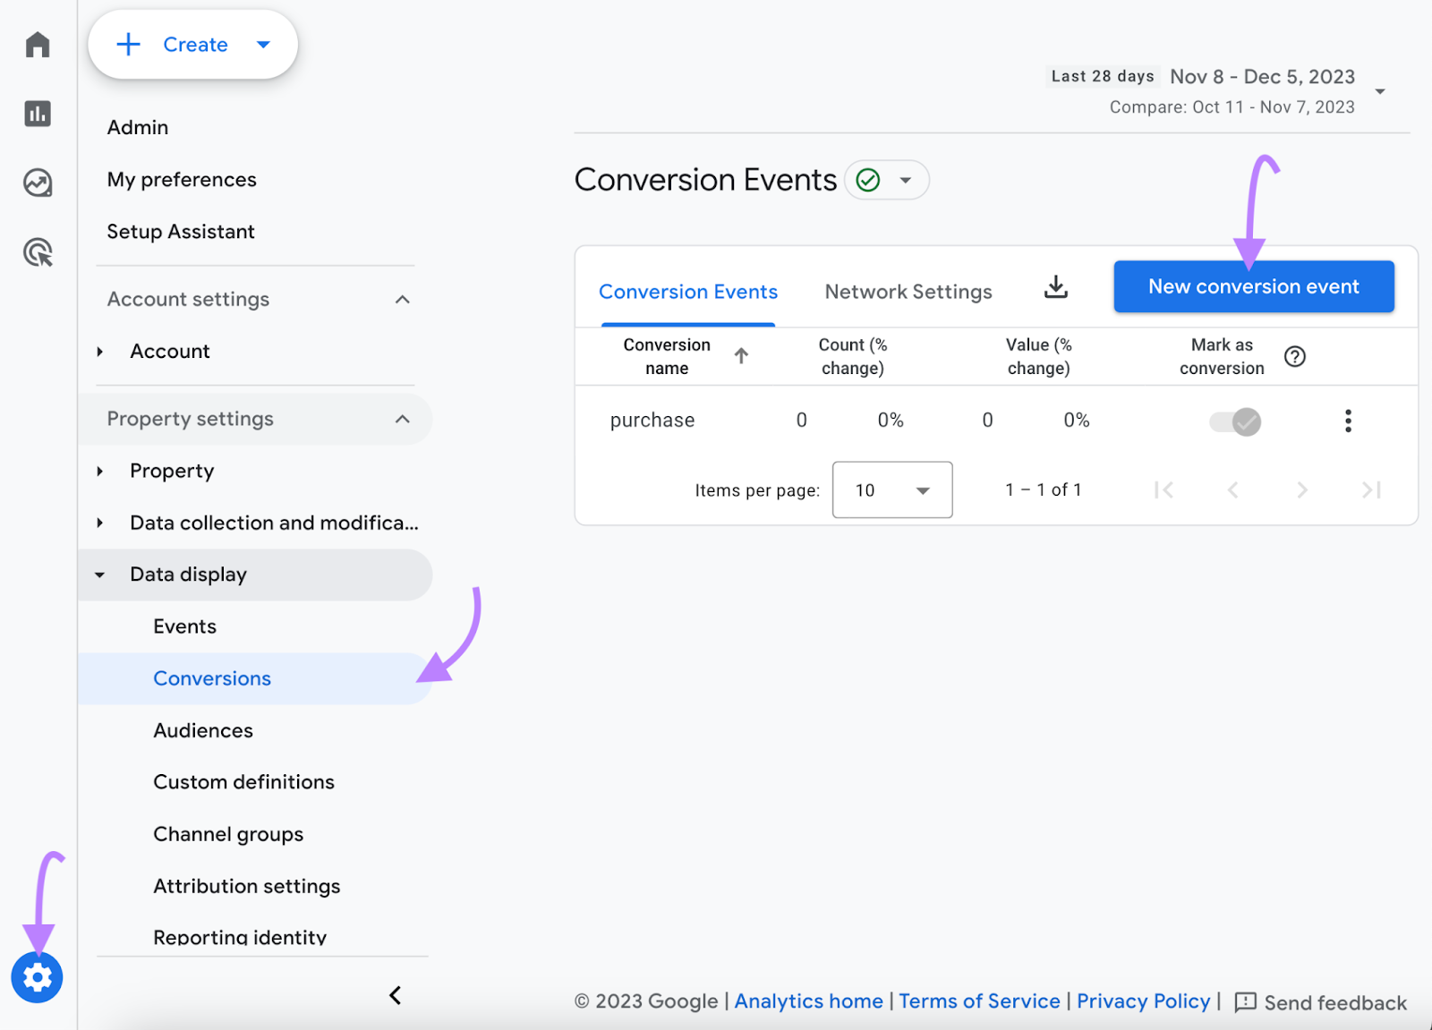Viewport: 1432px width, 1030px height.
Task: Click the New conversion event button
Action: (1252, 286)
